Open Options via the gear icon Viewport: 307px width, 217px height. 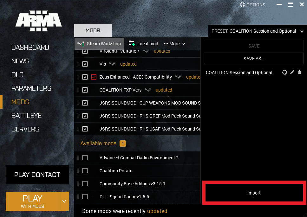pos(243,4)
